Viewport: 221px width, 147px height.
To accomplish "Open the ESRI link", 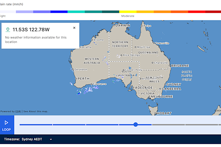I will pos(18,111).
